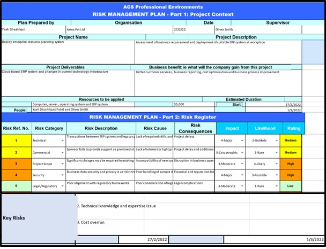
Task: Open Risk Category dropdown arrow for Commercial row
Action: (x=62, y=153)
